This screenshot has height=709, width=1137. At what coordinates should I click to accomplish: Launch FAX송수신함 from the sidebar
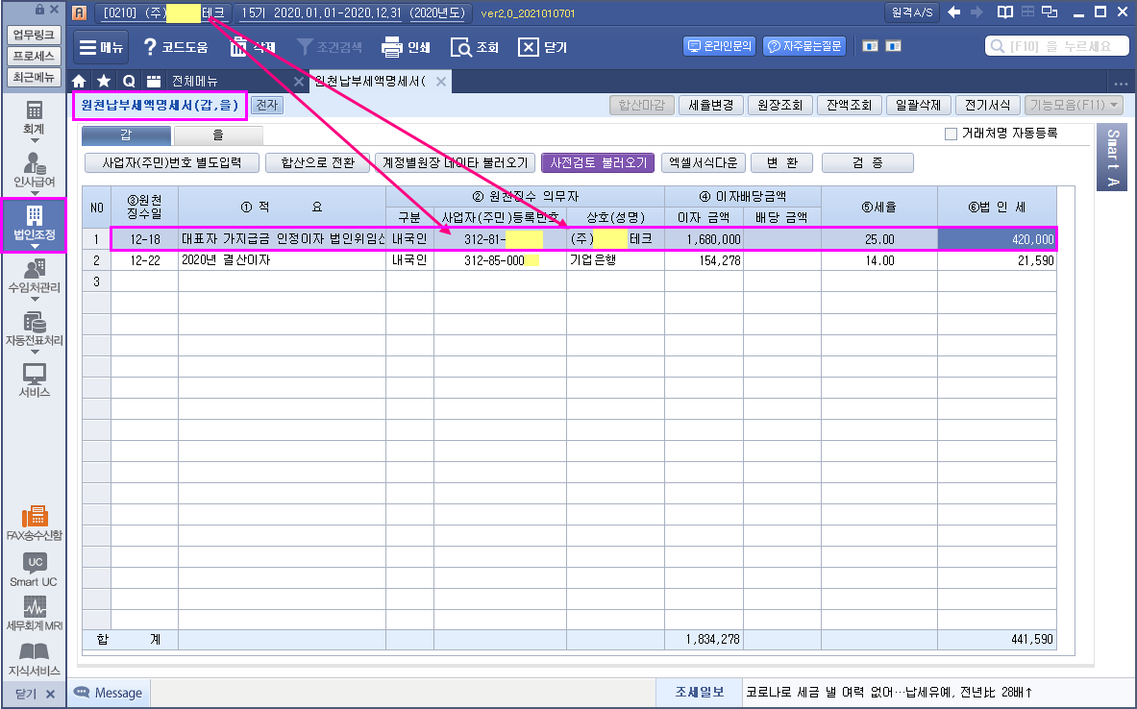[34, 516]
